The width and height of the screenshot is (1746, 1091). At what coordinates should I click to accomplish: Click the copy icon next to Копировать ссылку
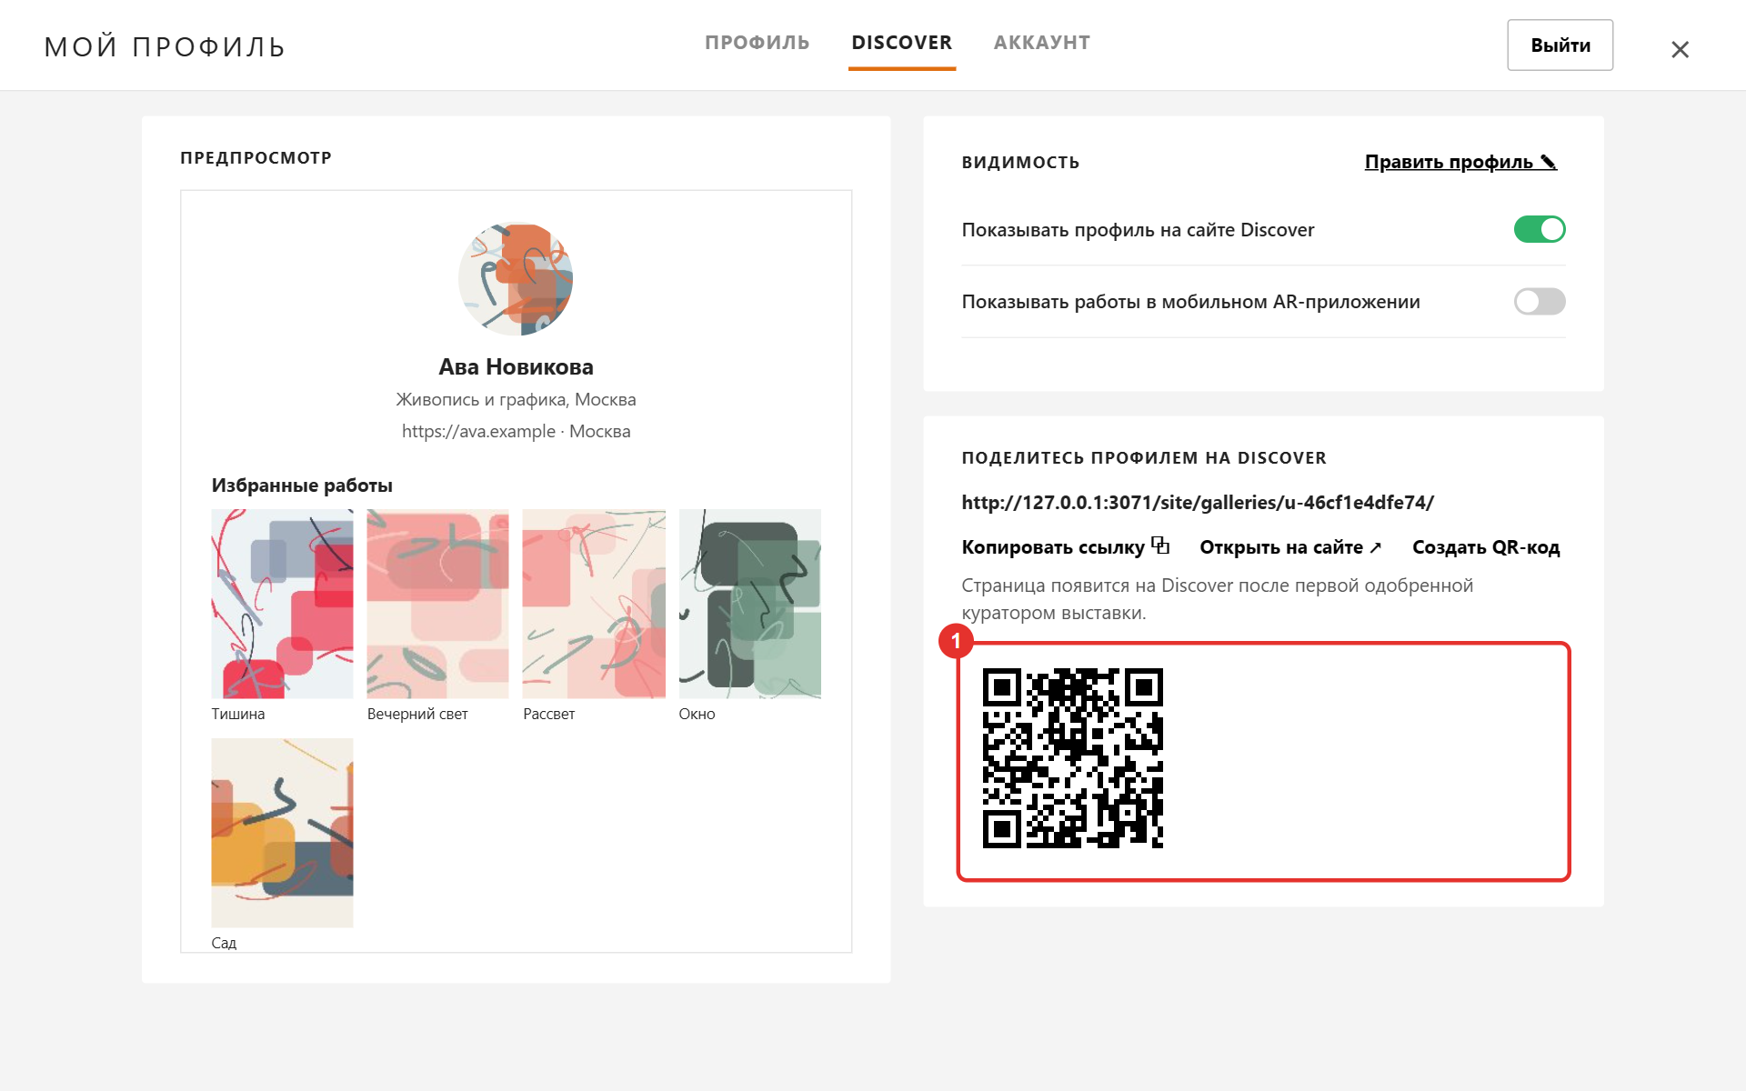pos(1160,545)
